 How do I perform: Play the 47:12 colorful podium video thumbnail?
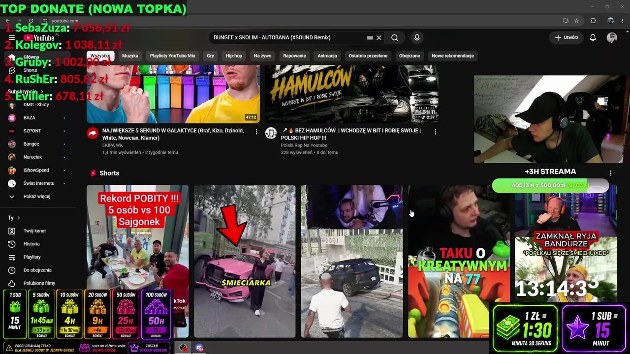tap(173, 94)
